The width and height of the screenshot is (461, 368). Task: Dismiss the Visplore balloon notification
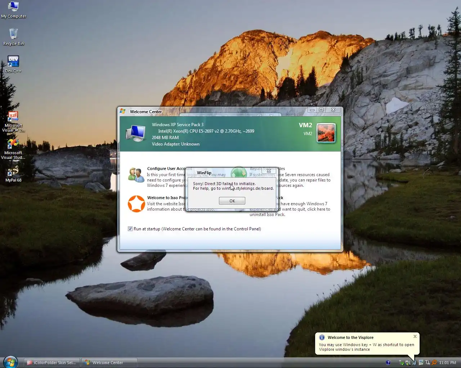[x=415, y=336]
